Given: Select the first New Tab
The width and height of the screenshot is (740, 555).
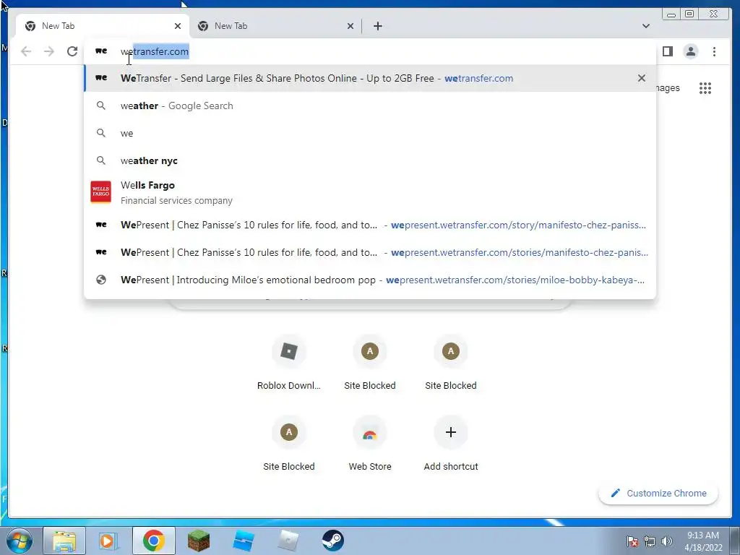Looking at the screenshot, I should (103, 26).
